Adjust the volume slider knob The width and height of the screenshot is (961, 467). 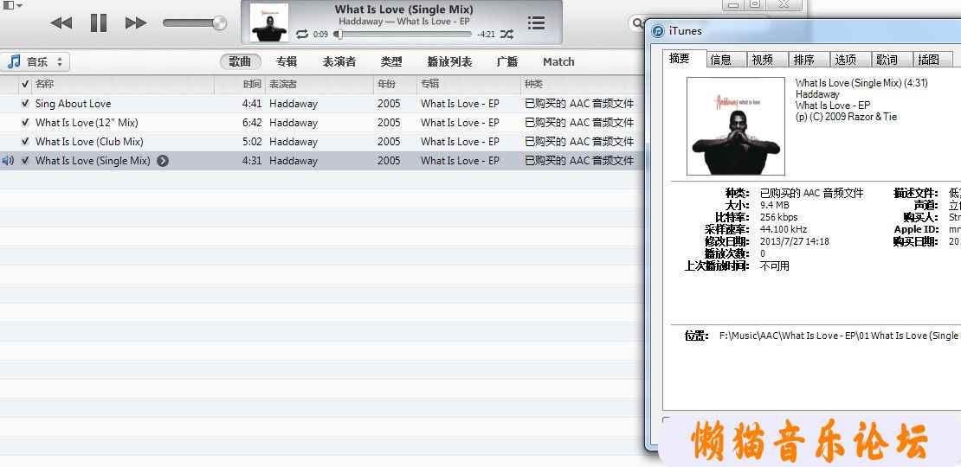[x=219, y=23]
